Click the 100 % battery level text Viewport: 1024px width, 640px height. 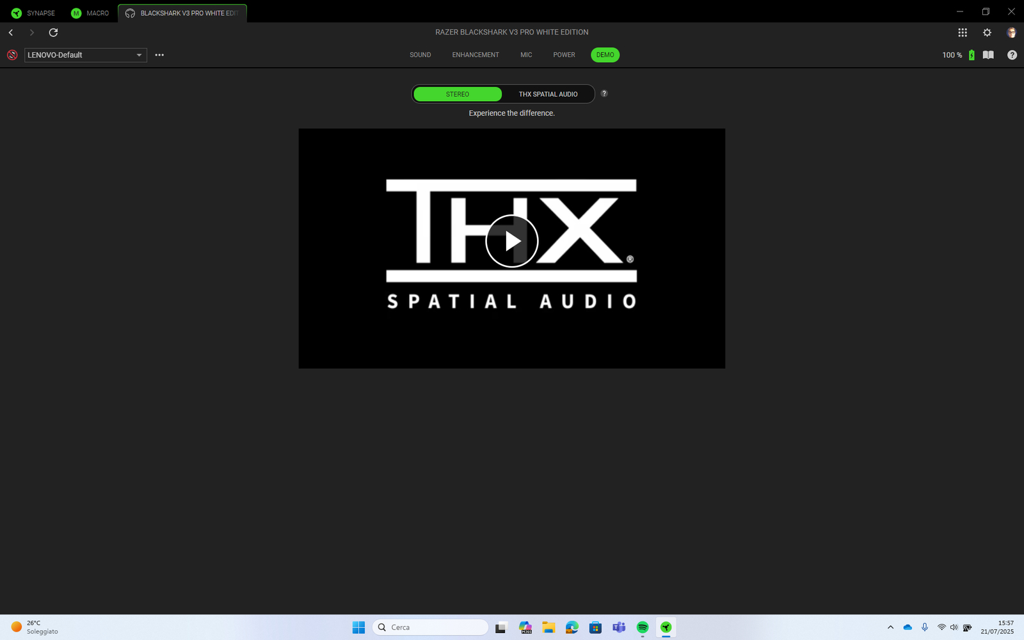[x=952, y=55]
